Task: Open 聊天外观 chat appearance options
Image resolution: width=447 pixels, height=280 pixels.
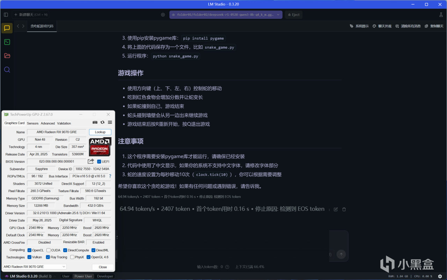Action: pyautogui.click(x=382, y=26)
